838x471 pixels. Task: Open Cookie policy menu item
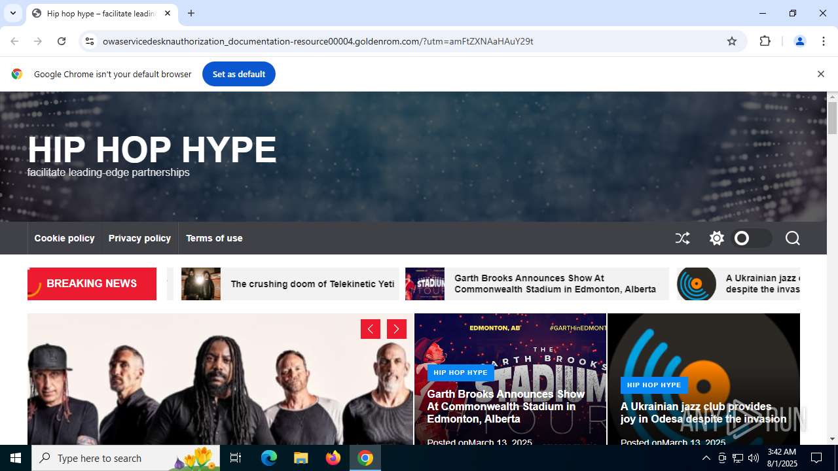tap(64, 238)
